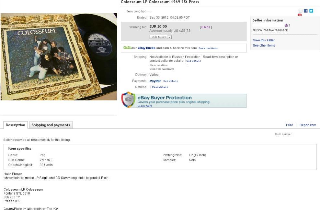Open shipping See details link

click(x=193, y=61)
